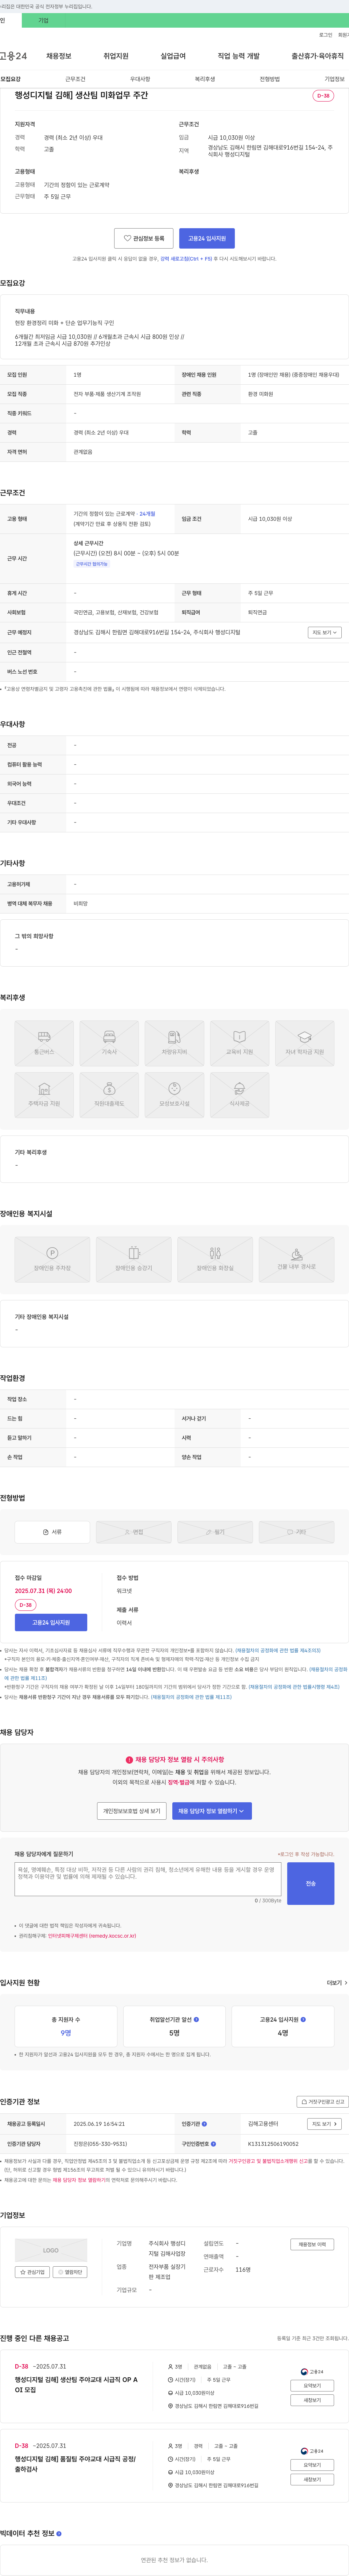Click 채용정보 이력 button
Screen dimensions: 349x2576
312,2244
